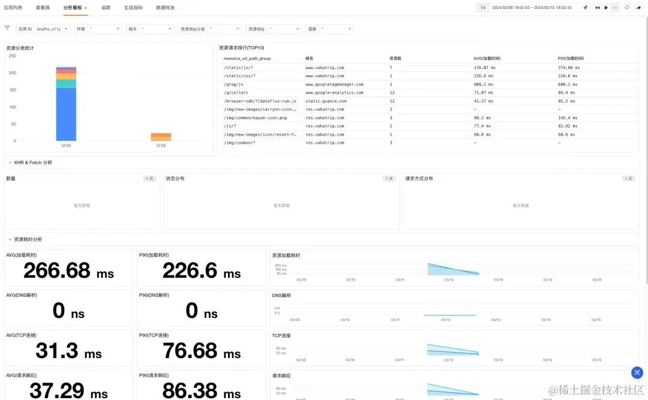Open the 应用 ID tinyPro_o11y dropdown
The height and width of the screenshot is (400, 648).
pos(43,29)
